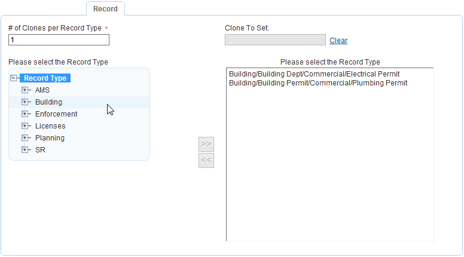
Task: Expand the Building tree node
Action: click(x=25, y=102)
